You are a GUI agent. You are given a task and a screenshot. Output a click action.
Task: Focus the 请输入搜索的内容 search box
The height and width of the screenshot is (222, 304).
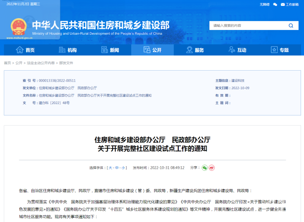(x=247, y=26)
